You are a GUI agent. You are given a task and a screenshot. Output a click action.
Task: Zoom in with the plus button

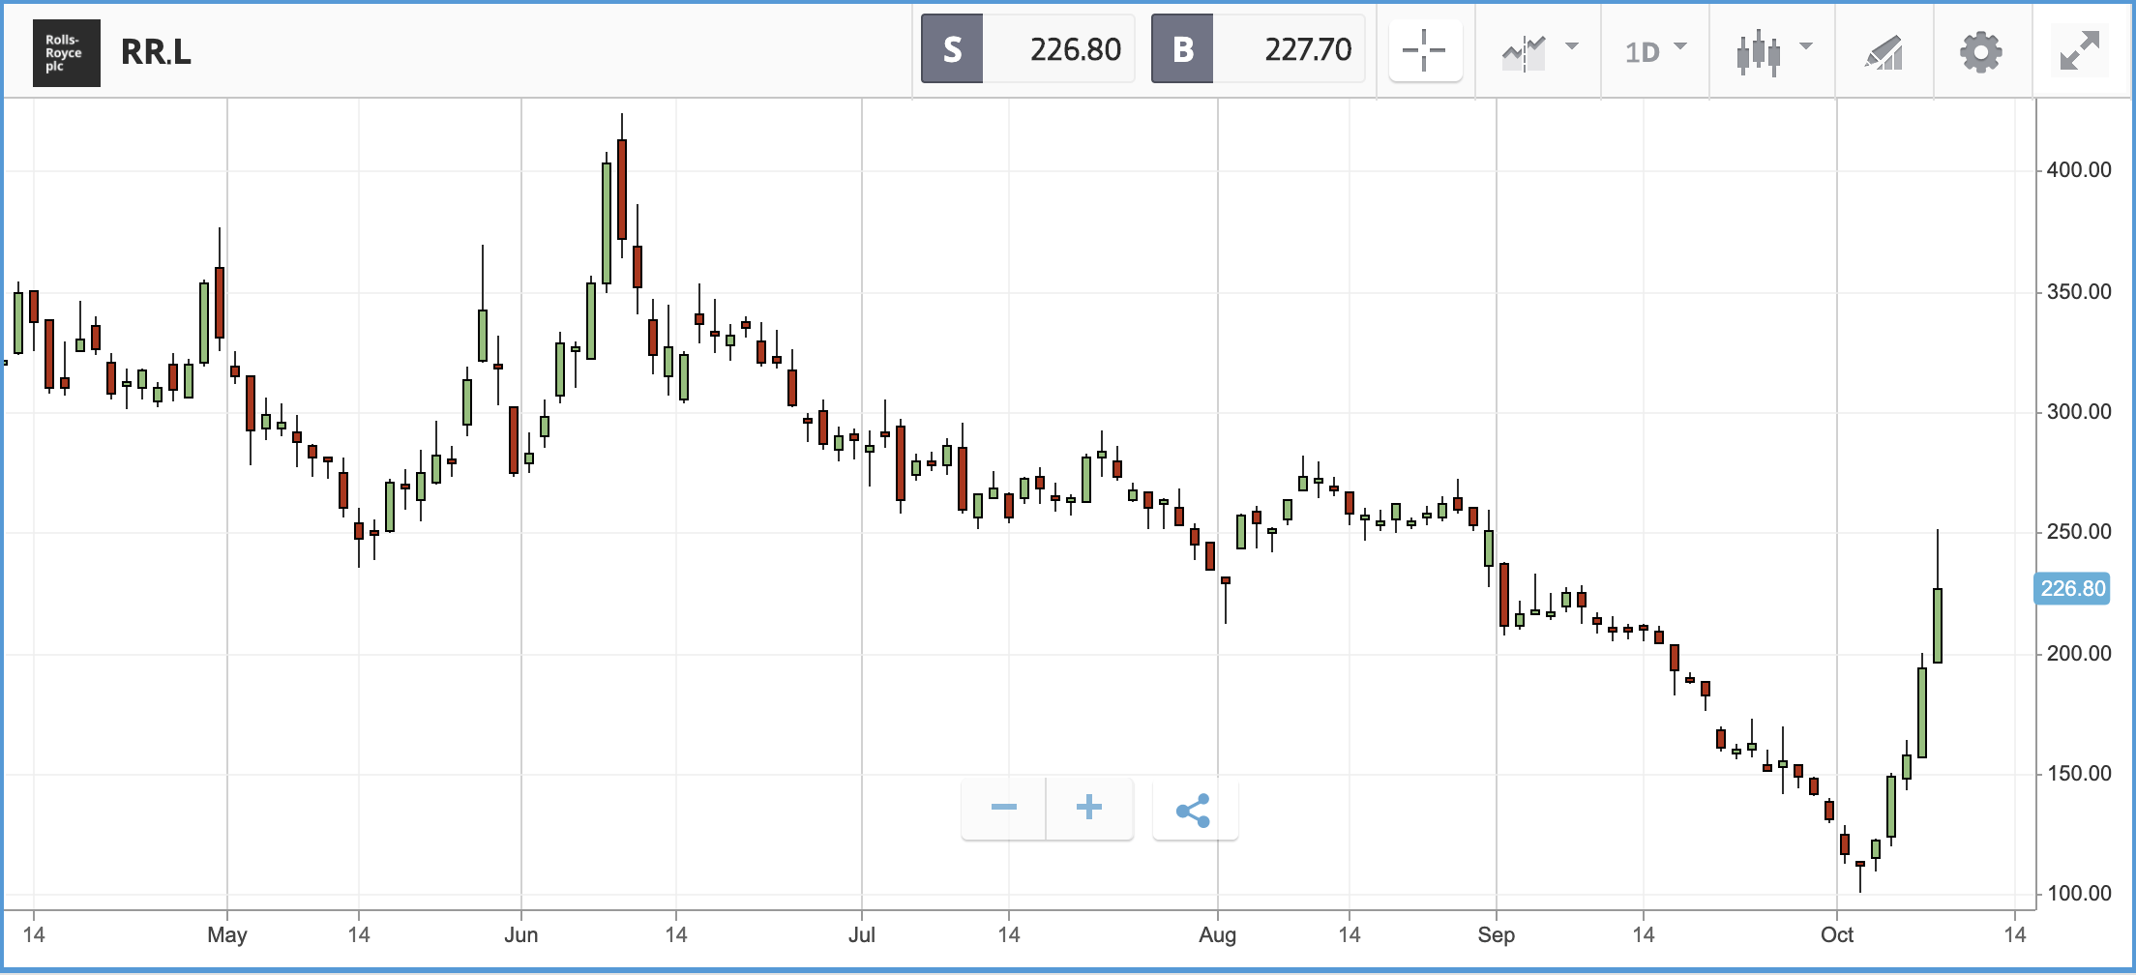click(x=1089, y=808)
